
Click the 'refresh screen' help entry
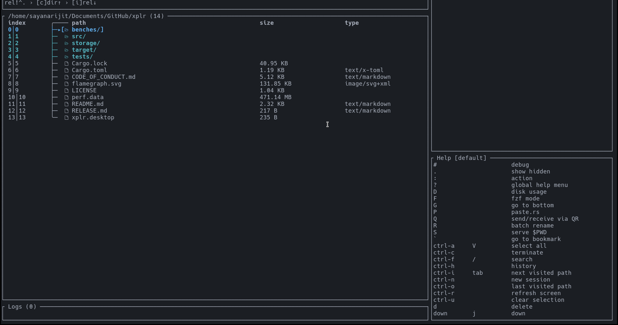coord(536,293)
